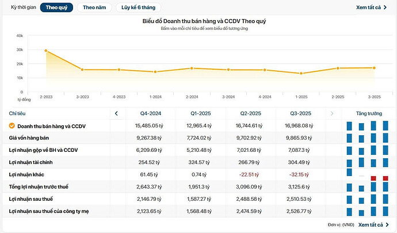Screen dimensions: 397x233
Task: Click growth bars for Giá vốn hàng bán row
Action: pyautogui.click(x=367, y=138)
